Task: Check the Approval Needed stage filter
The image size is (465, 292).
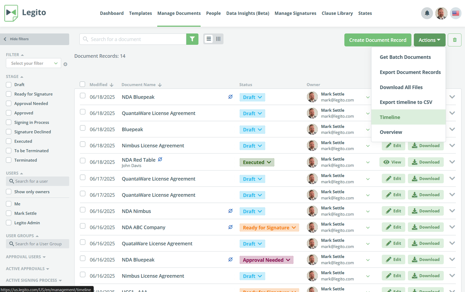Action: [x=9, y=103]
